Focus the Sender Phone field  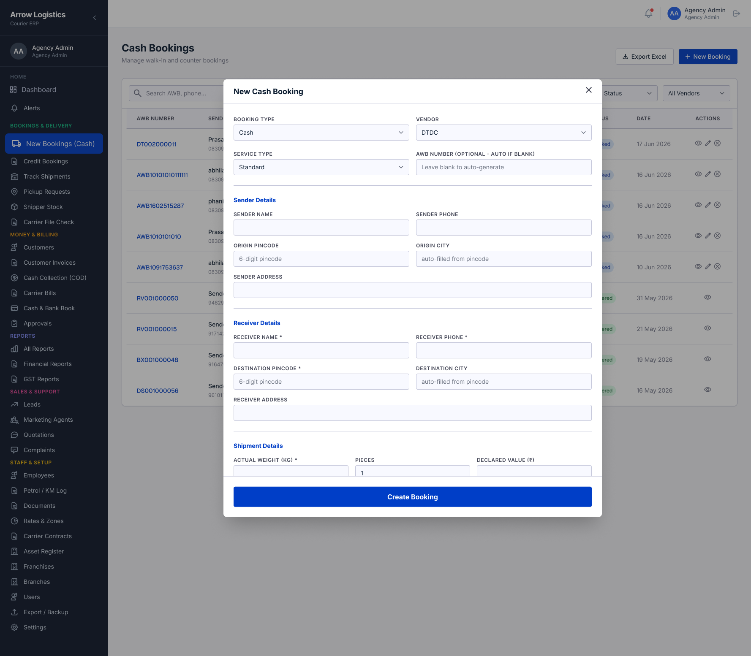(504, 228)
